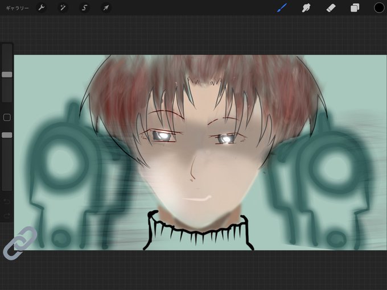Open the black color picker circle

click(x=379, y=8)
